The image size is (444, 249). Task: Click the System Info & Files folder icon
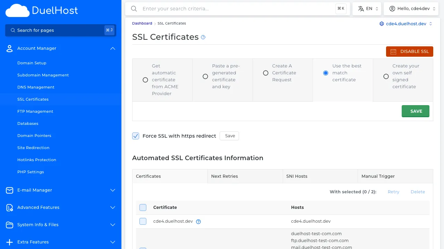(x=9, y=225)
